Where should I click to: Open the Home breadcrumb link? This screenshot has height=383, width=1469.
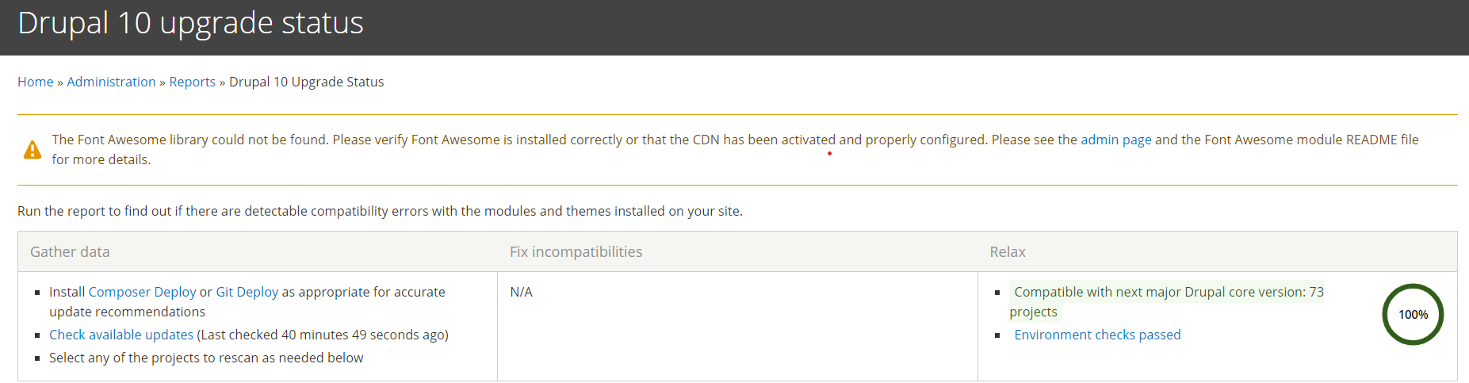pos(36,82)
